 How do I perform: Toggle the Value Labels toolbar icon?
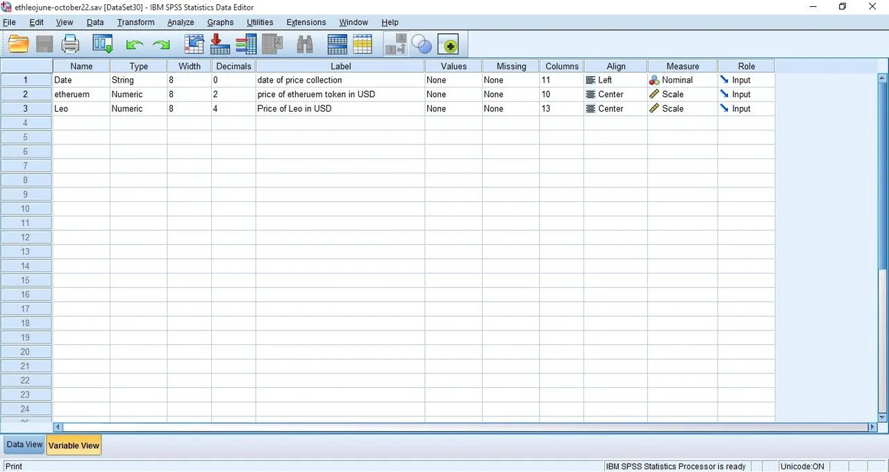(x=396, y=45)
